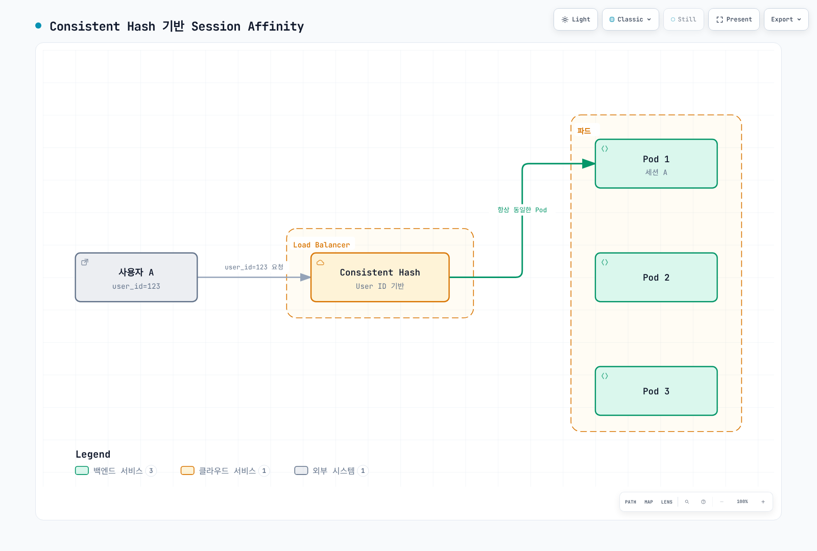Screen dimensions: 817x551
Task: Click the 외부 시스템 legend label
Action: [x=333, y=471]
